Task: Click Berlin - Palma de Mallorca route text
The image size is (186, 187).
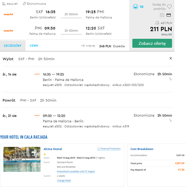Action: (63, 80)
